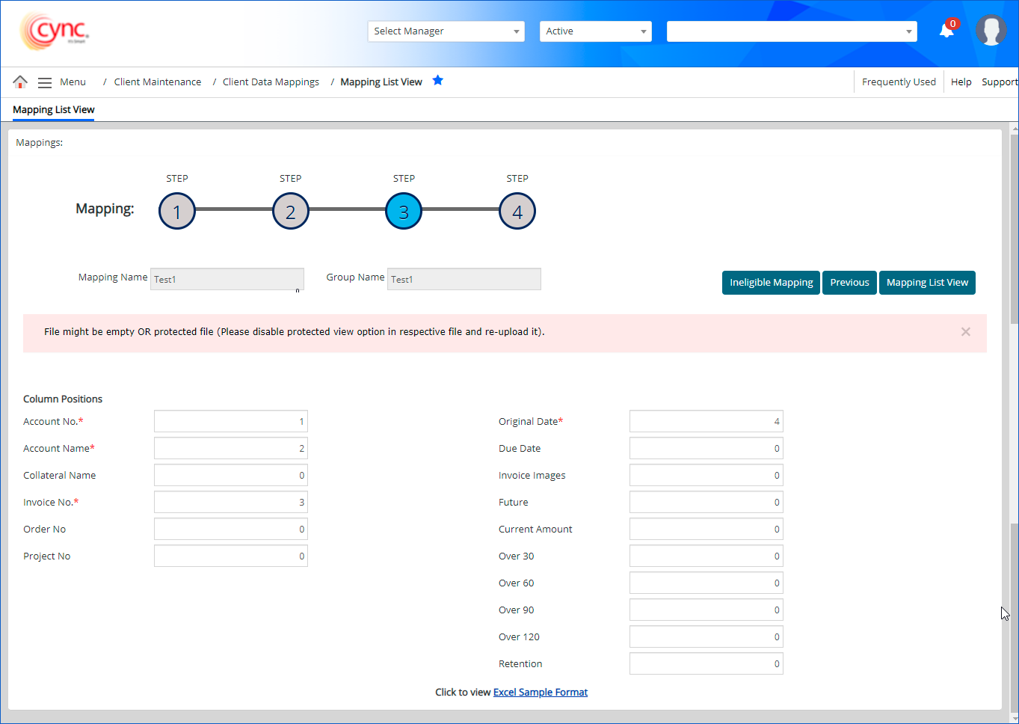Open the Active status dropdown
Image resolution: width=1019 pixels, height=724 pixels.
coord(595,31)
